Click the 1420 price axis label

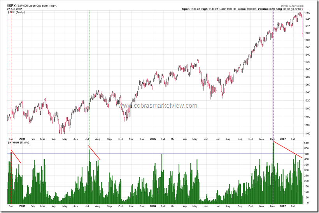(307, 26)
